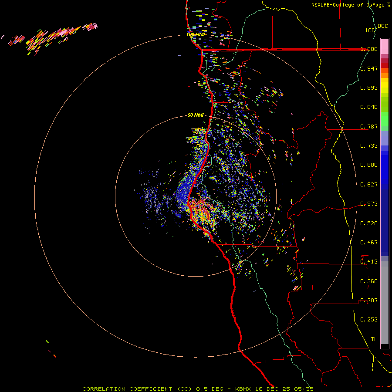Click the 0.840 scale value
Viewport: 392px width, 392px height.
point(369,107)
